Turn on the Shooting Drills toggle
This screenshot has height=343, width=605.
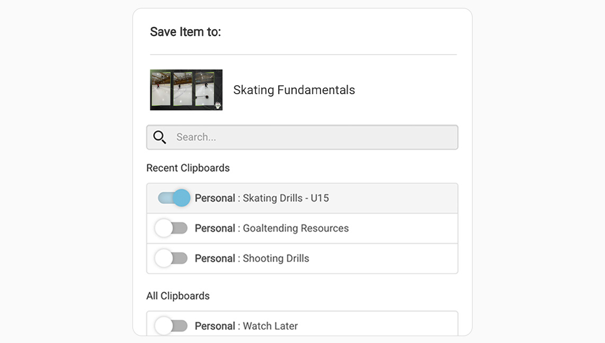point(171,258)
